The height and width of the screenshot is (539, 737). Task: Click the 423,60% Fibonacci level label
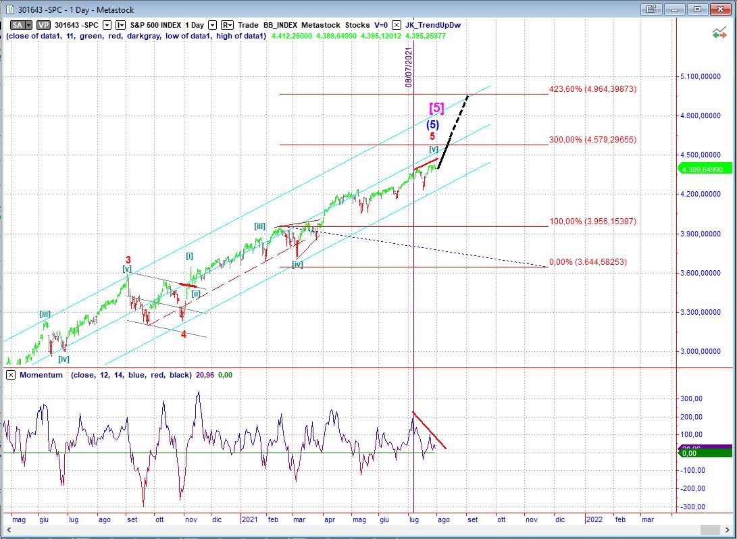tap(592, 88)
